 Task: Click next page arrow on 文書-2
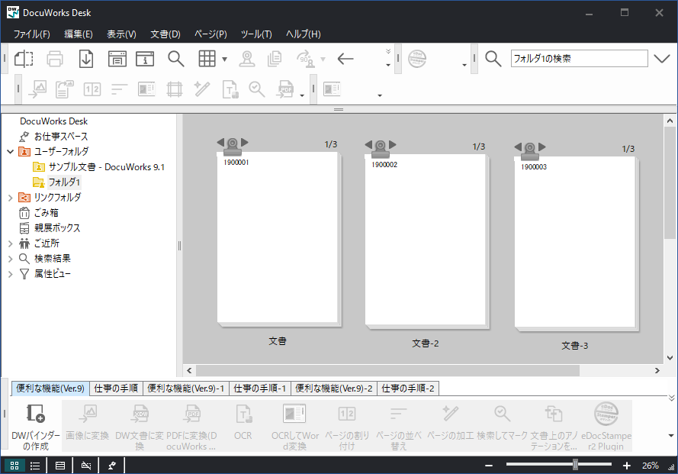(393, 144)
